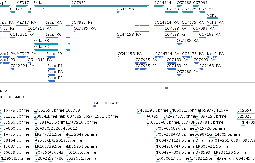Viewport: 255px width, 163px height.
Task: Open the GM18291.5prime EST label
Action: pos(153,110)
